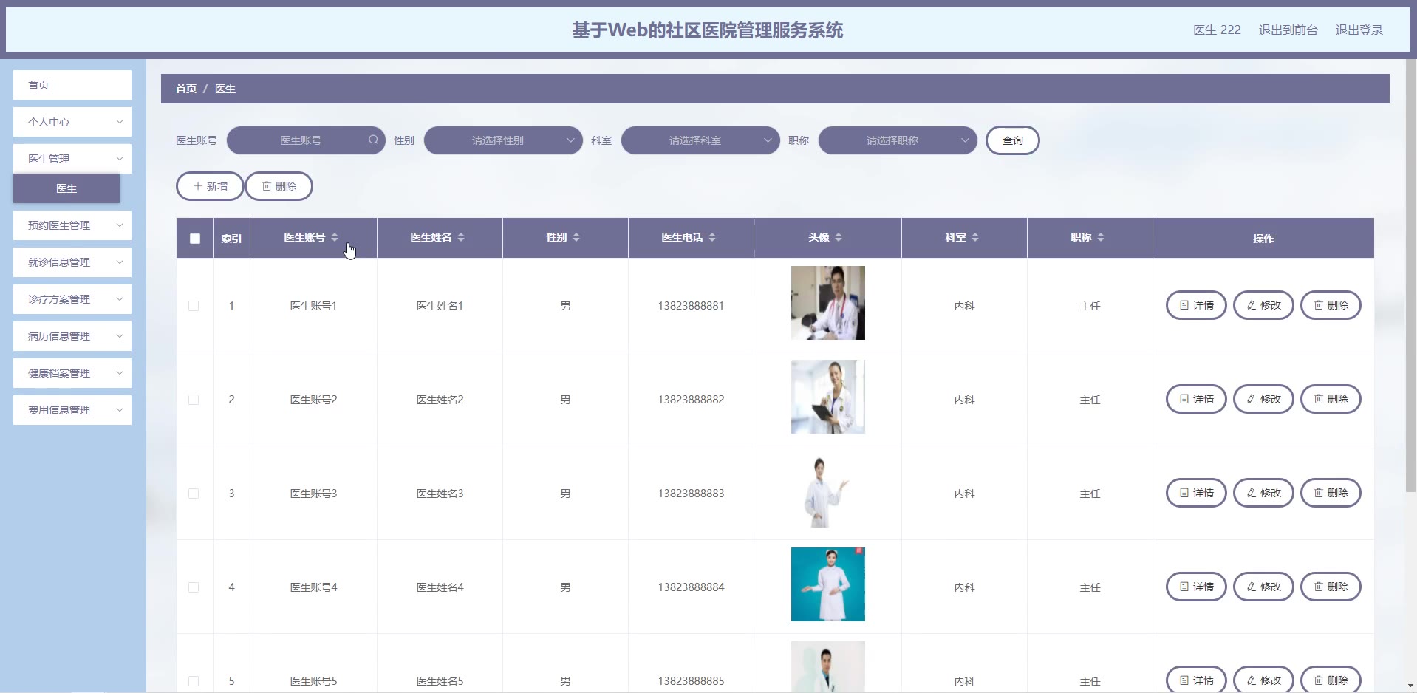The height and width of the screenshot is (693, 1417).
Task: Open the 请选择职称 dropdown
Action: pyautogui.click(x=898, y=140)
